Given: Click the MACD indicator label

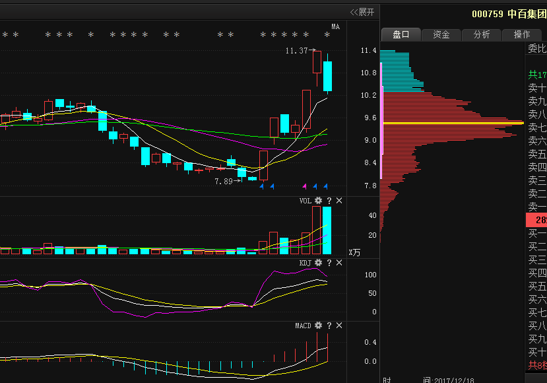Looking at the screenshot, I should [x=303, y=326].
